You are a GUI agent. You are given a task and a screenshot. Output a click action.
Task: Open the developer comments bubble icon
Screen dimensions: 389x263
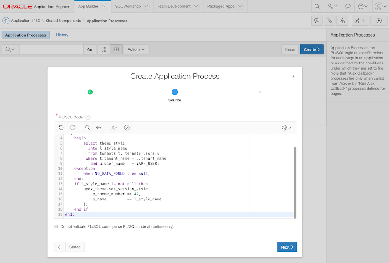317,20
